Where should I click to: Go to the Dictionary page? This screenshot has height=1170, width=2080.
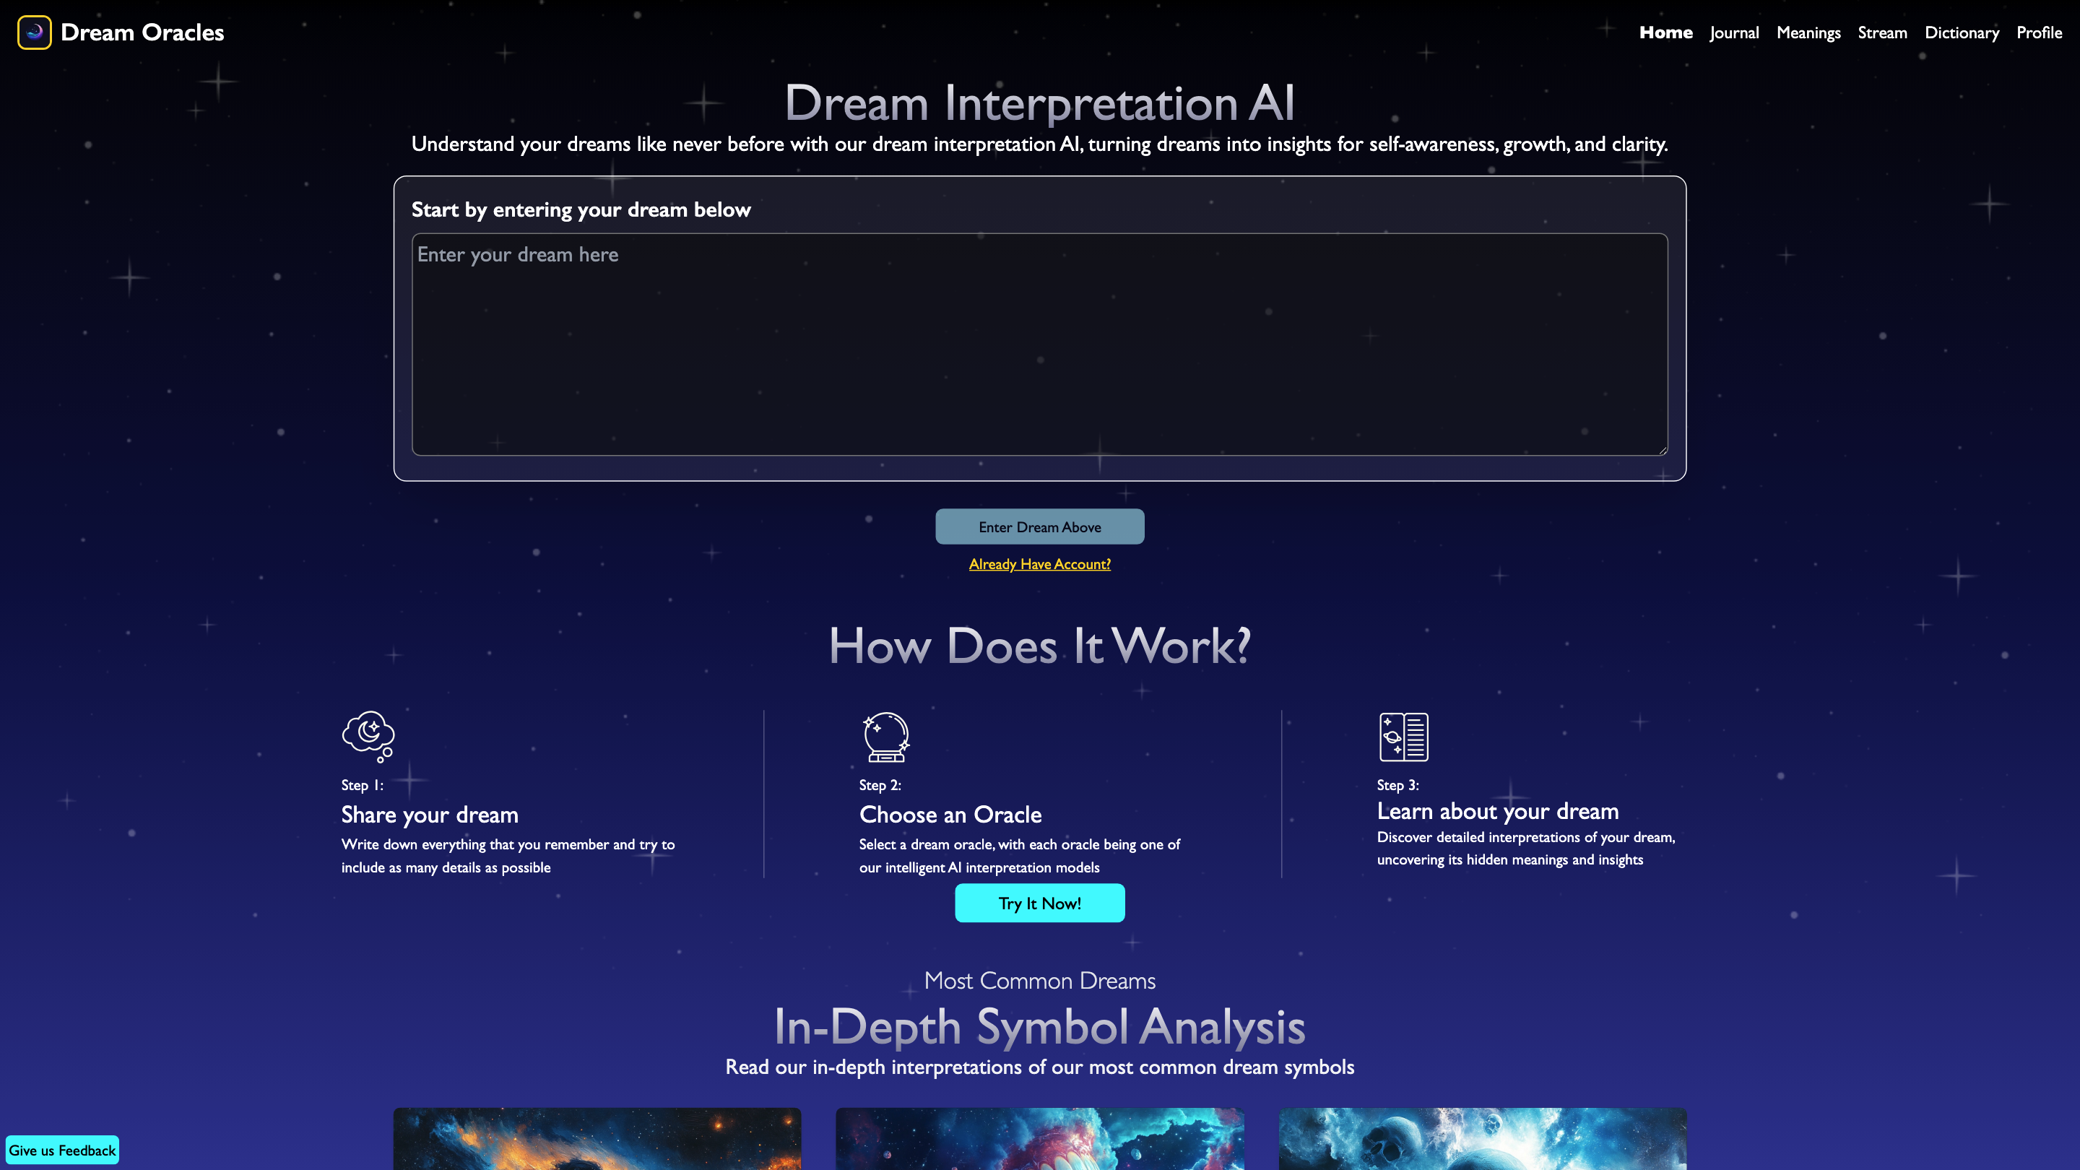1962,32
